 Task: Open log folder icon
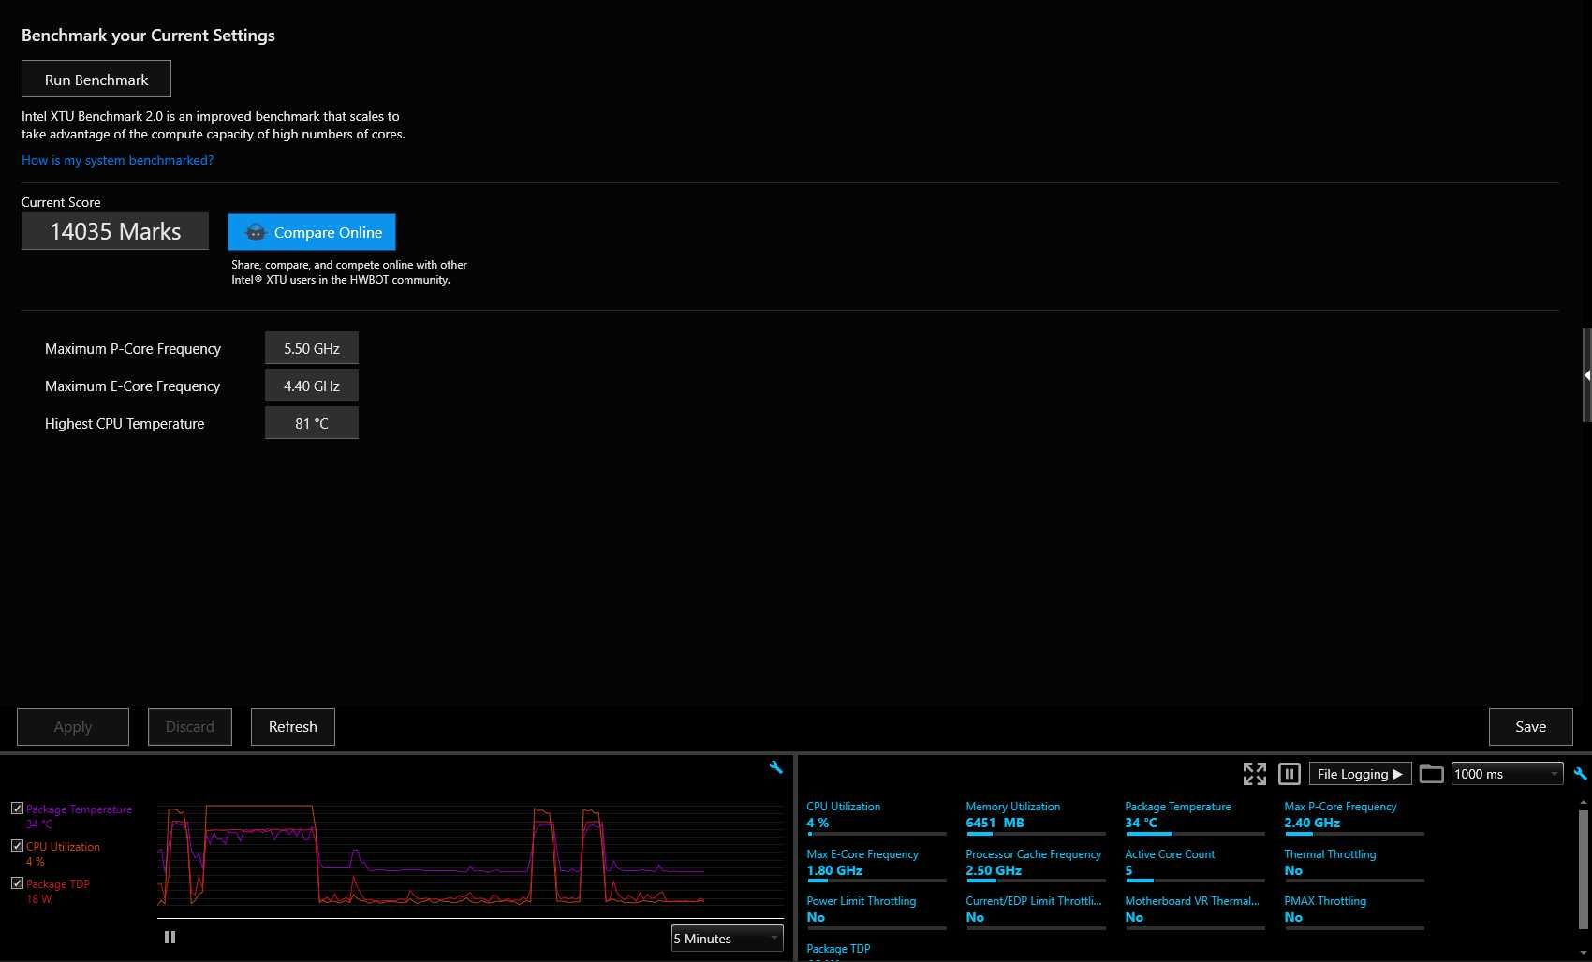(1431, 774)
